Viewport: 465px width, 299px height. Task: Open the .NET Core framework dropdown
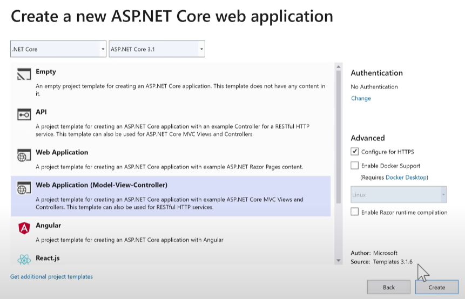[58, 49]
